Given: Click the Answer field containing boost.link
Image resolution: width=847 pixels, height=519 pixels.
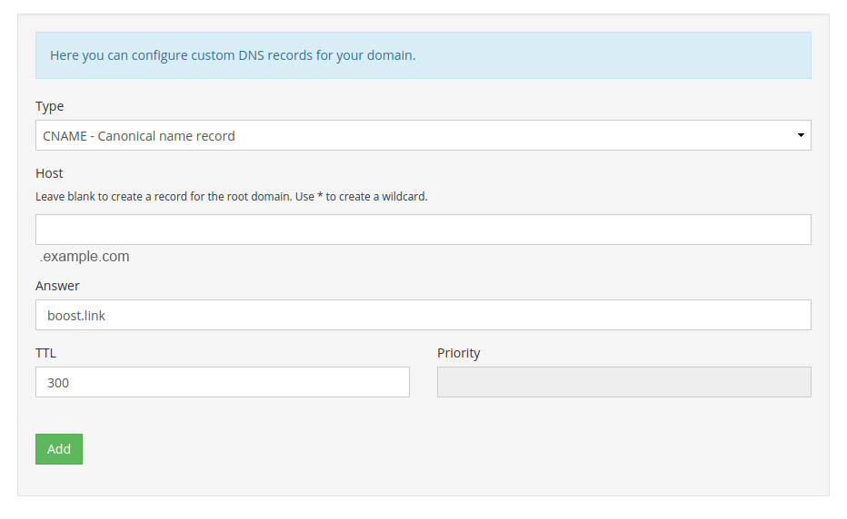Looking at the screenshot, I should (423, 315).
